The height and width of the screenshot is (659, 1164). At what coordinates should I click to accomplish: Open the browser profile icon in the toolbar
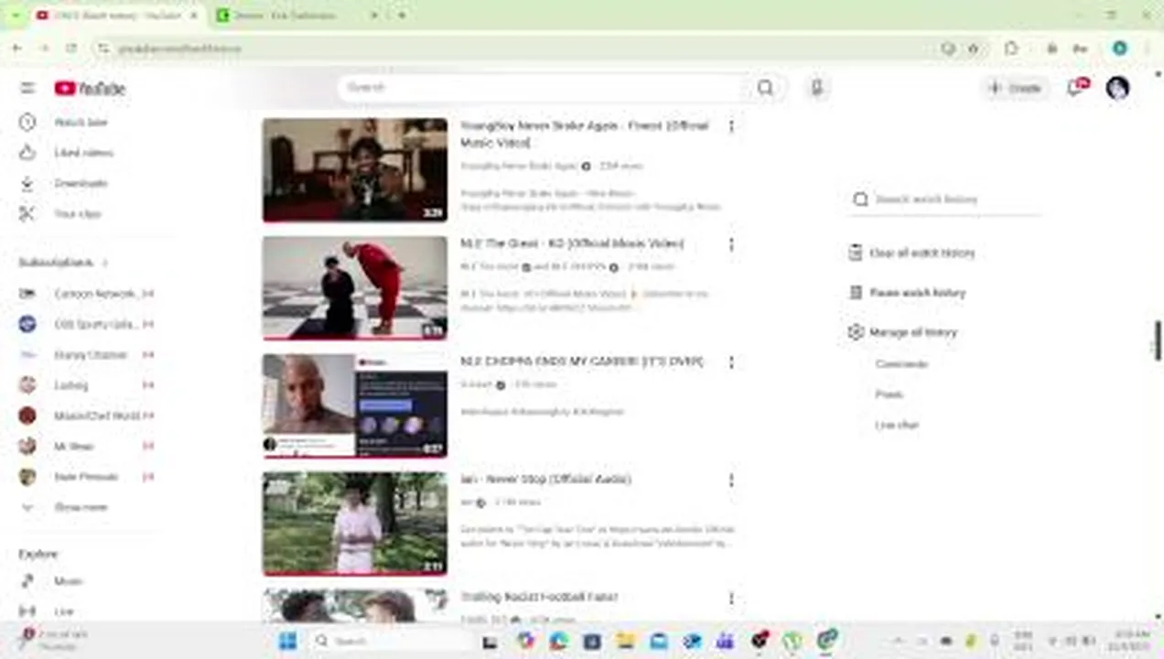click(x=1119, y=49)
